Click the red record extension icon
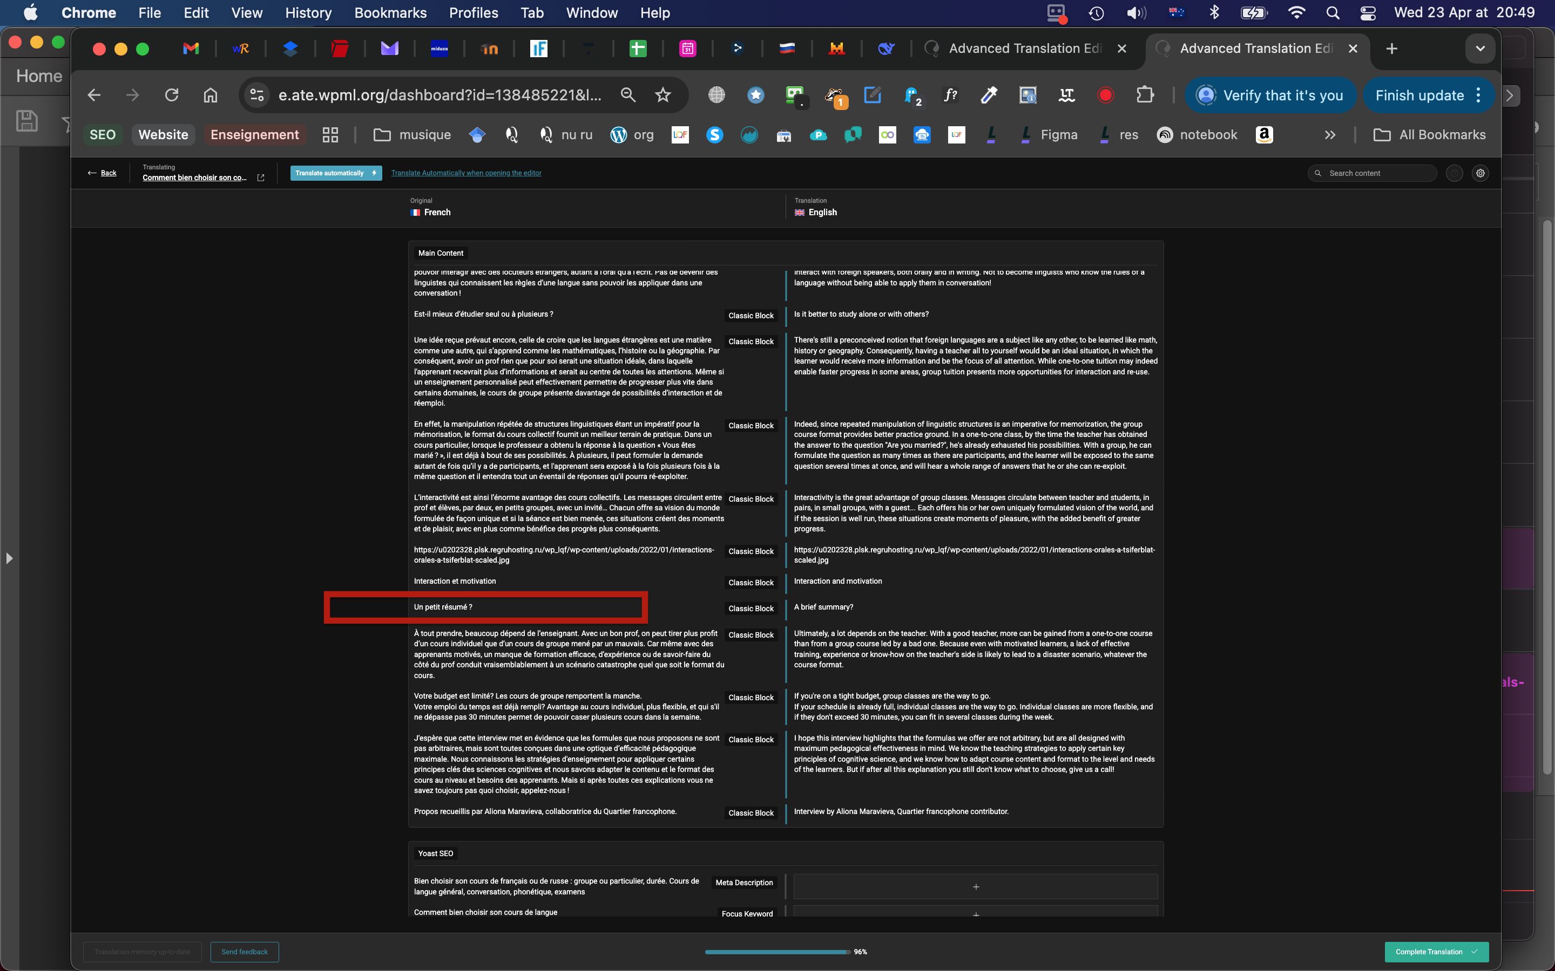This screenshot has height=971, width=1555. 1105,95
